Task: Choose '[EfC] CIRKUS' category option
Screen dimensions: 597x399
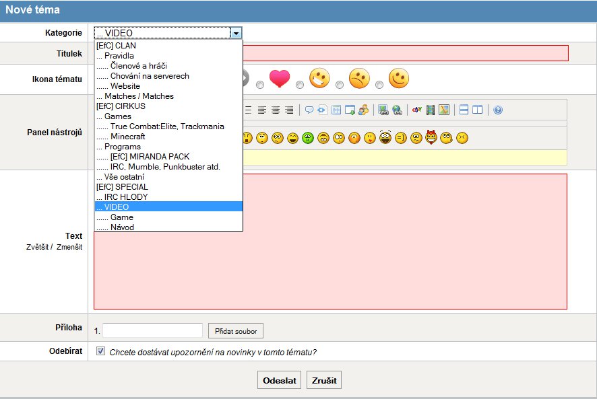Action: point(168,106)
